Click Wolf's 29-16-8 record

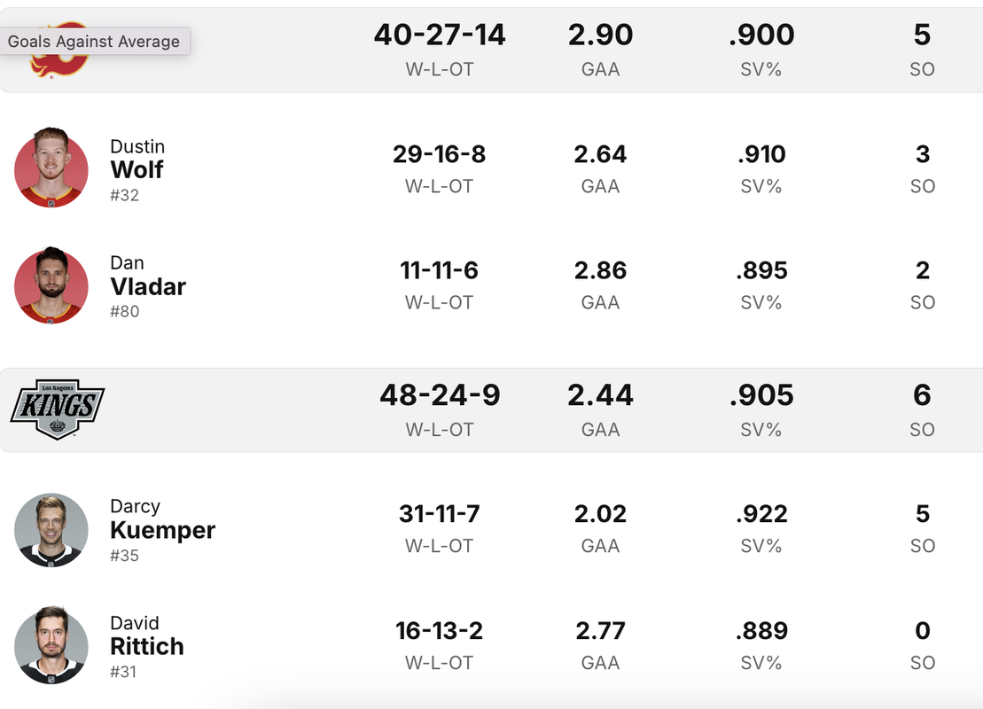439,154
